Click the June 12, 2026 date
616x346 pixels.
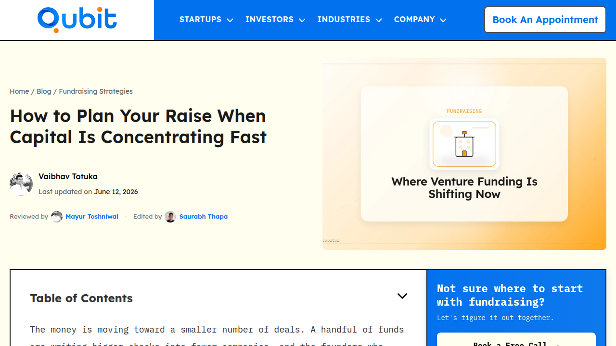coord(116,192)
